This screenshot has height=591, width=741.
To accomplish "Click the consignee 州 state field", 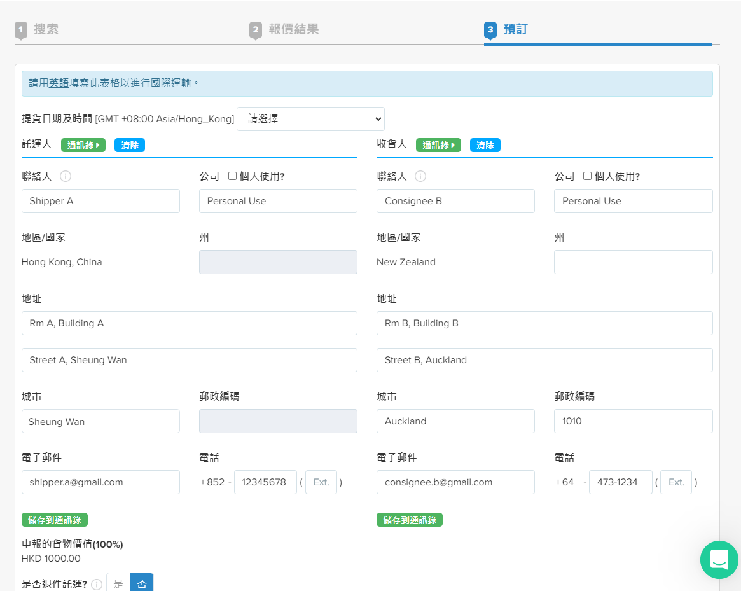I will [x=634, y=262].
